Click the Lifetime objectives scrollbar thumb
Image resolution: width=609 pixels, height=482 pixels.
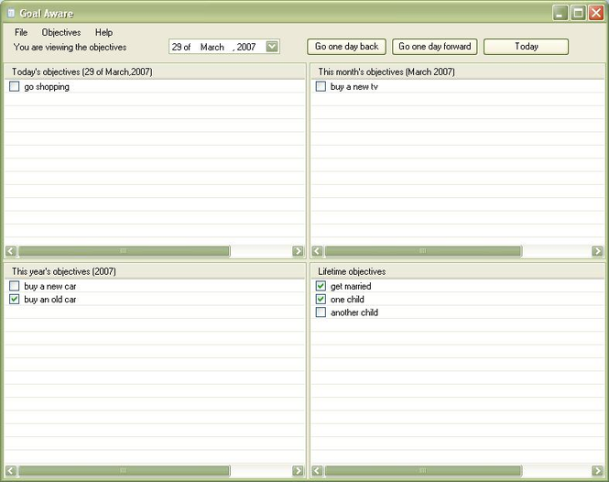pos(423,471)
